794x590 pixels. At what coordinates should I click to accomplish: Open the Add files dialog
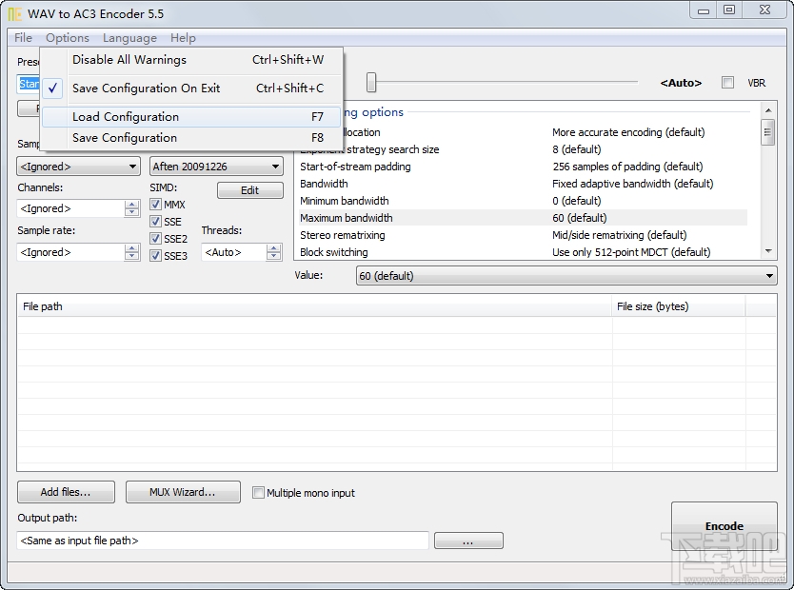click(x=65, y=492)
